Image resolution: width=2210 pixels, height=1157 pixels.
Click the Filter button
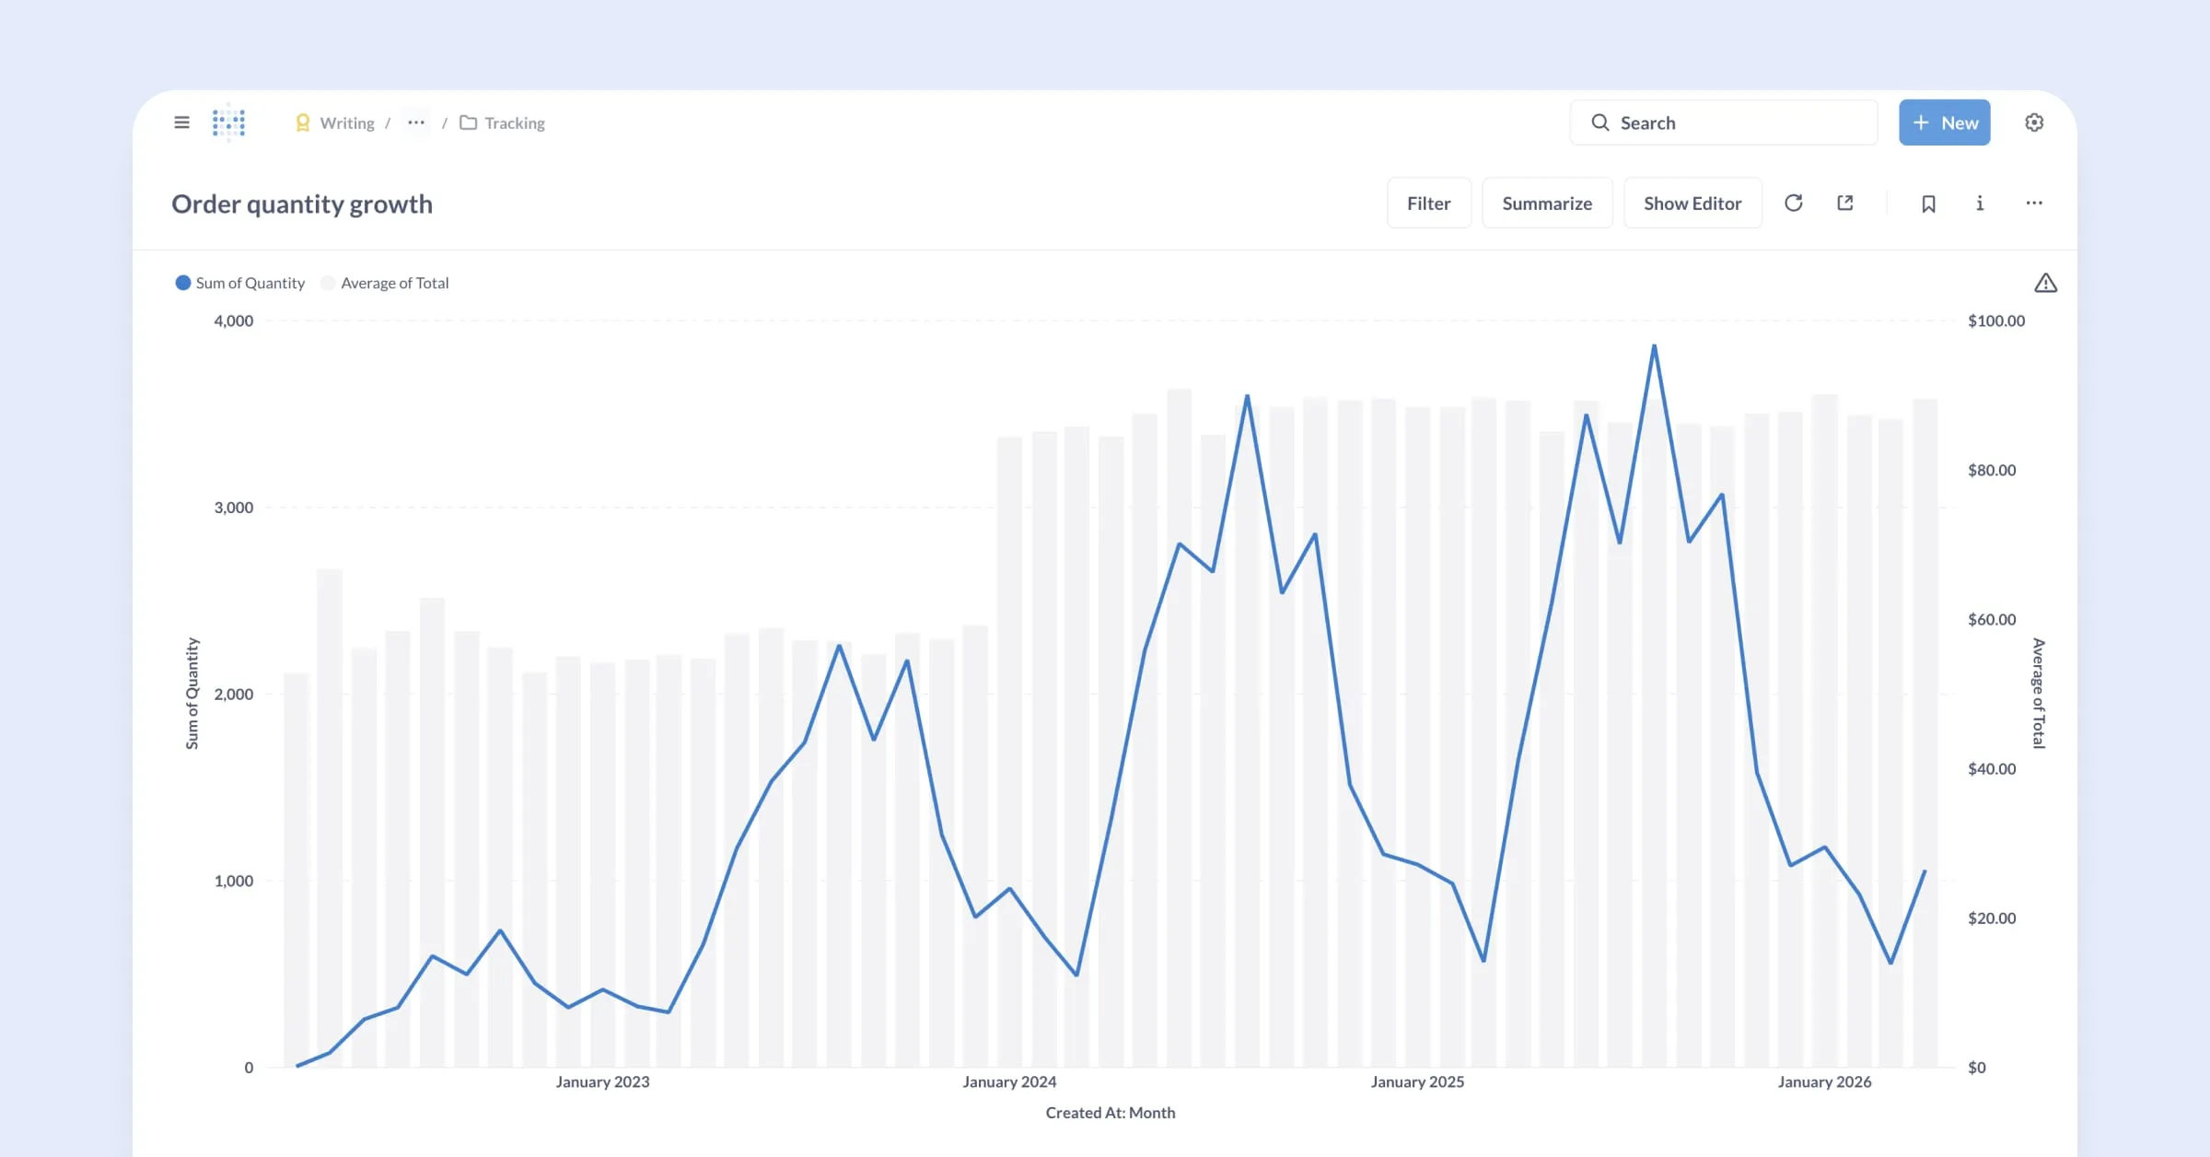tap(1428, 204)
